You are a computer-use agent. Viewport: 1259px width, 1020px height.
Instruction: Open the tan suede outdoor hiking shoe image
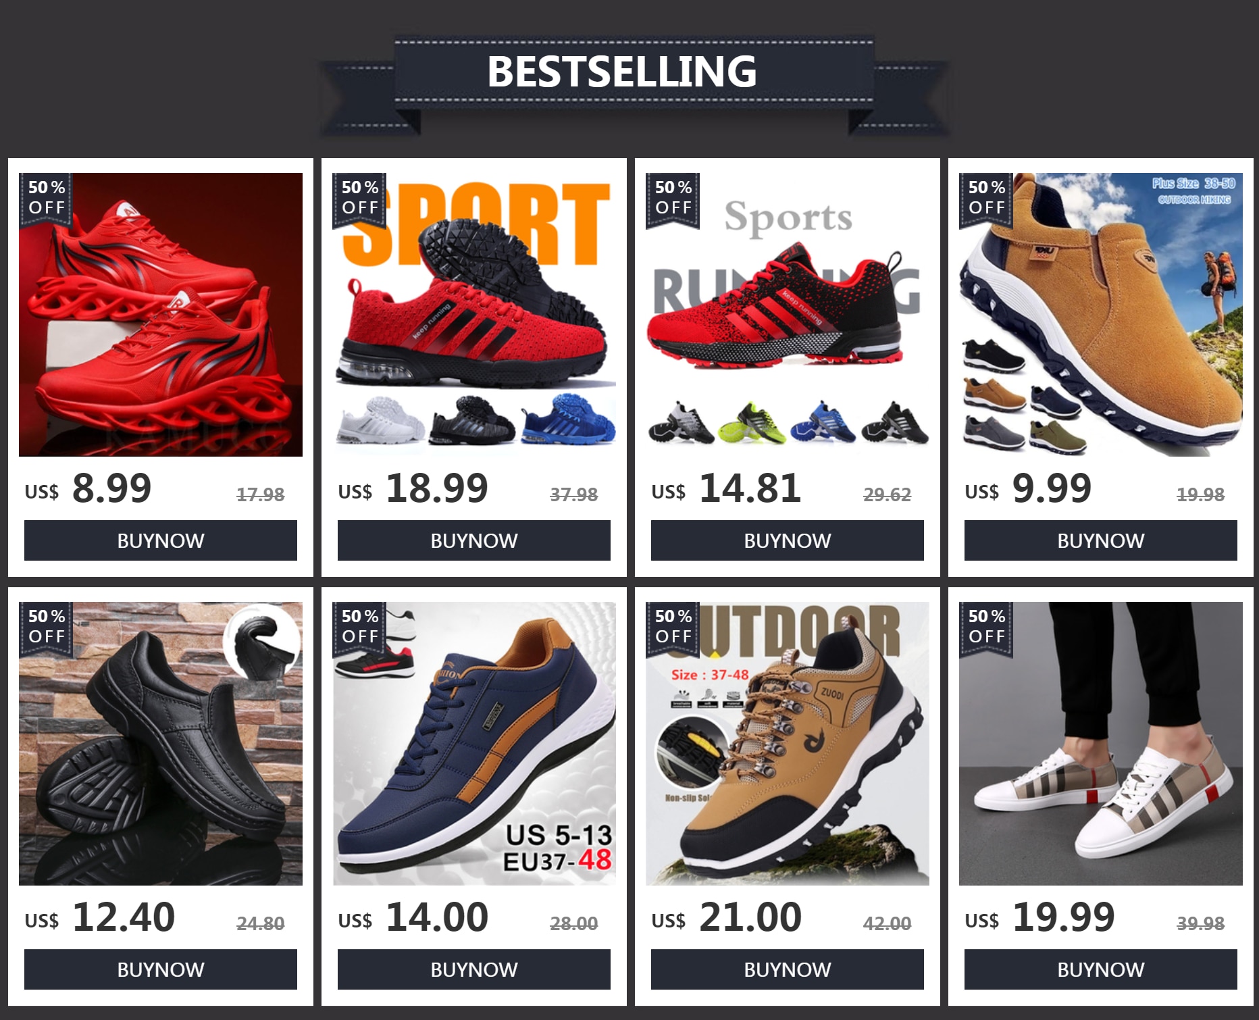[x=1101, y=315]
